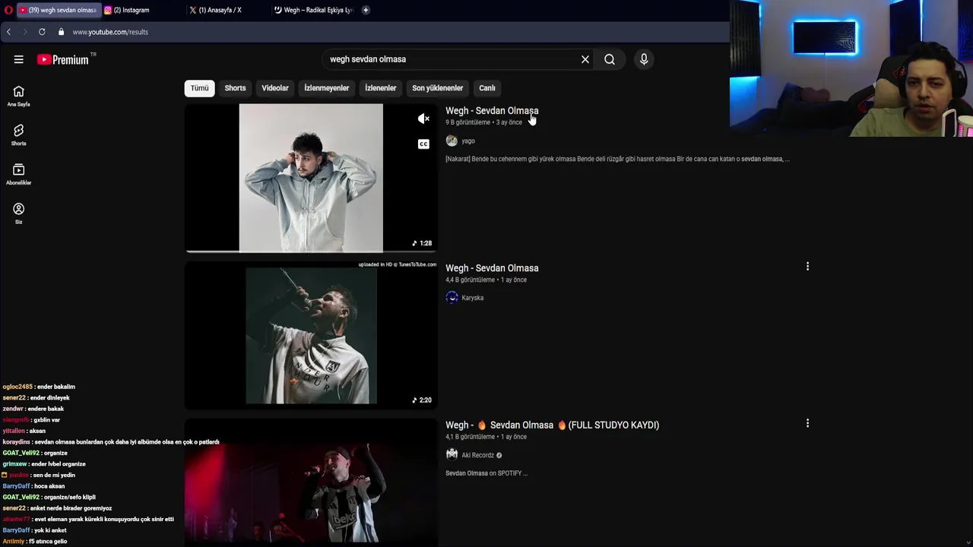Open the yago channel link
The height and width of the screenshot is (547, 973).
[x=468, y=141]
